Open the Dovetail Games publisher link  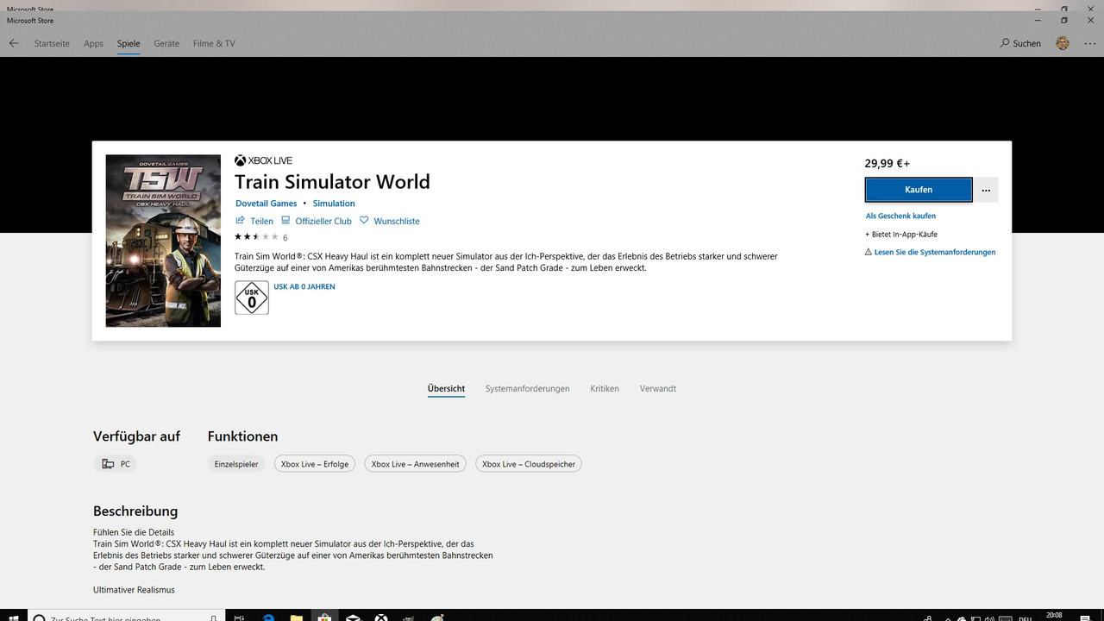pos(266,204)
